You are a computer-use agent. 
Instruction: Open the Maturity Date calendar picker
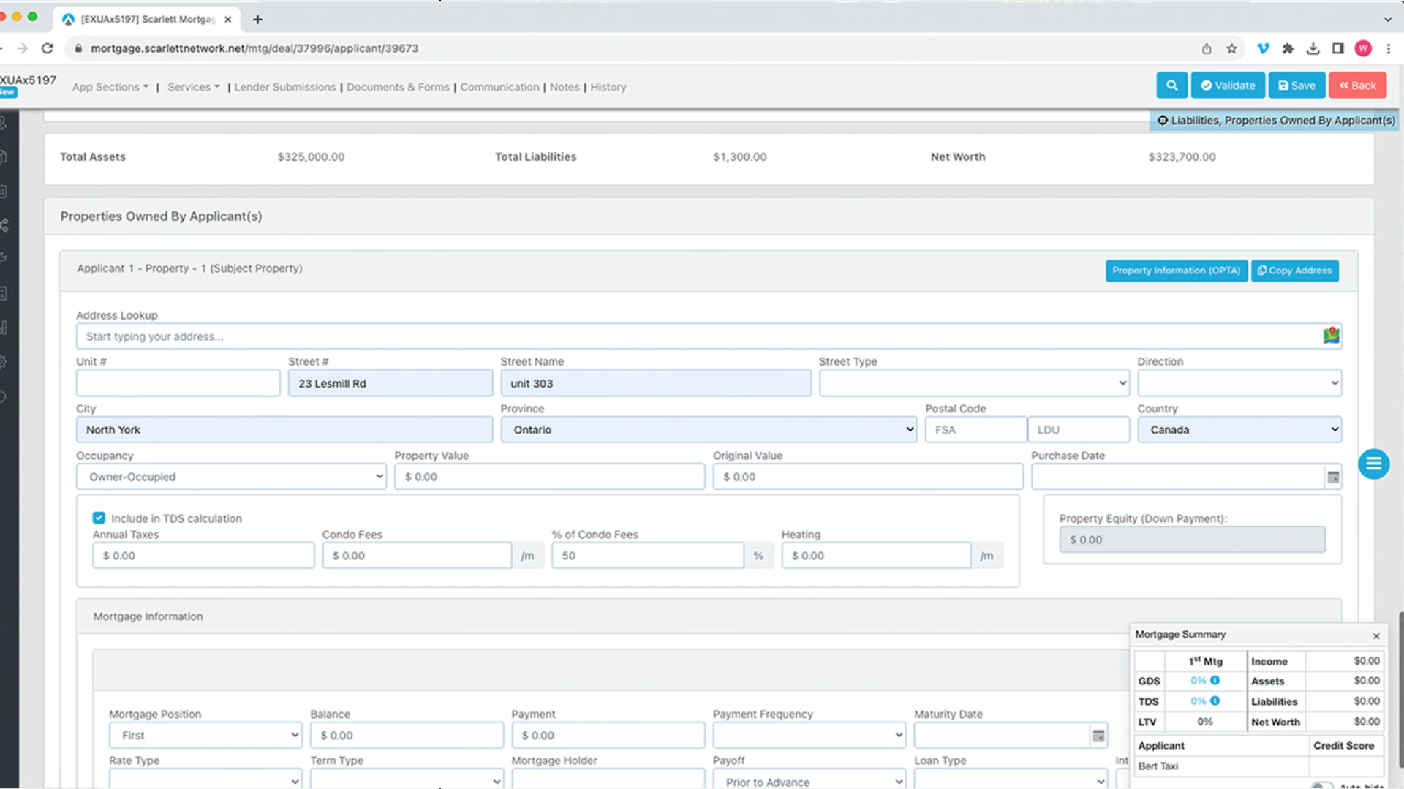click(x=1098, y=736)
